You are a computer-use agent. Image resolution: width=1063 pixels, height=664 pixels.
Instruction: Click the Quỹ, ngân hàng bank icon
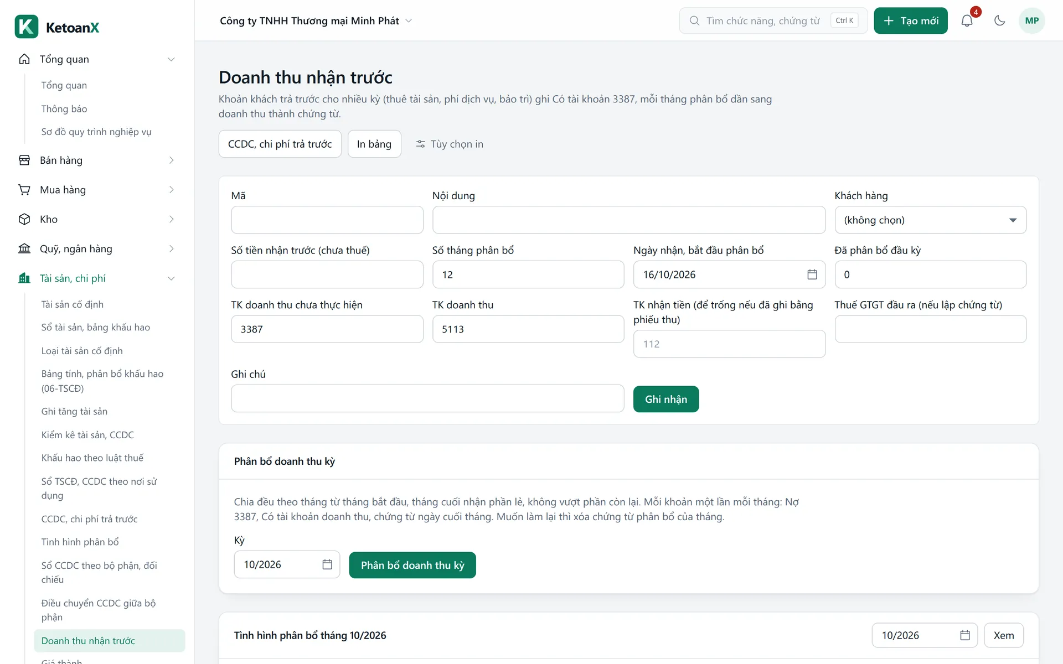point(24,248)
